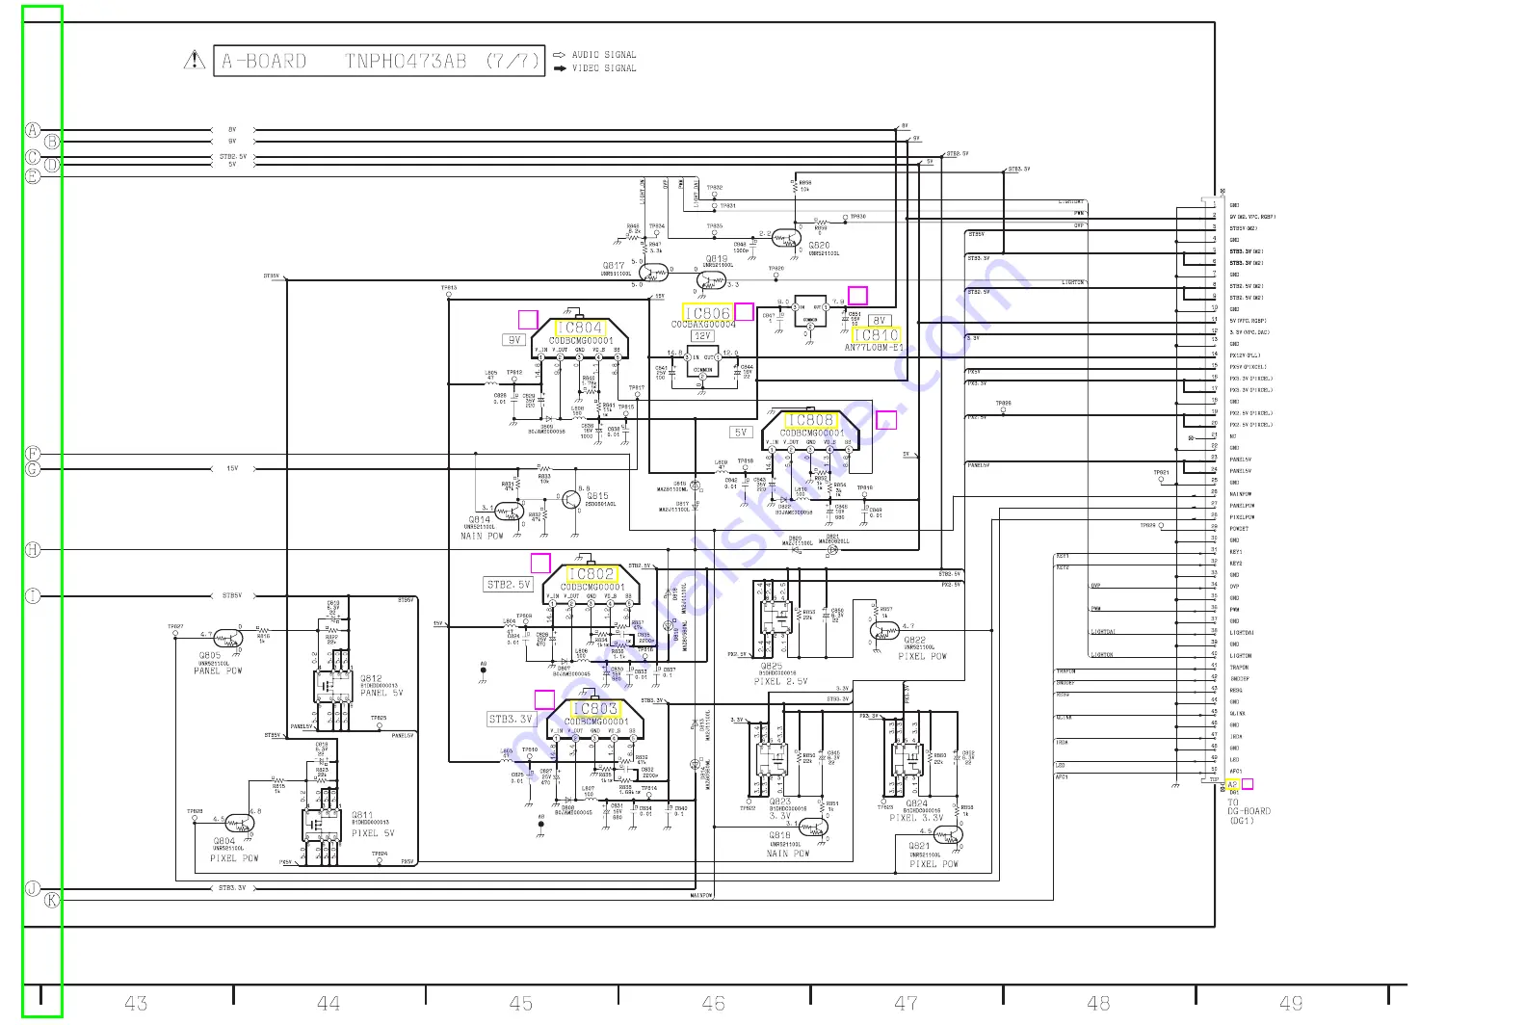The width and height of the screenshot is (1525, 1025).
Task: Click the Q805 transistor label
Action: coord(210,655)
